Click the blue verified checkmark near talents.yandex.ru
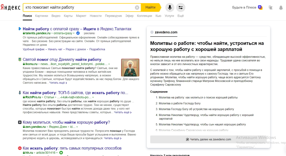The image size is (286, 156). pos(78,33)
